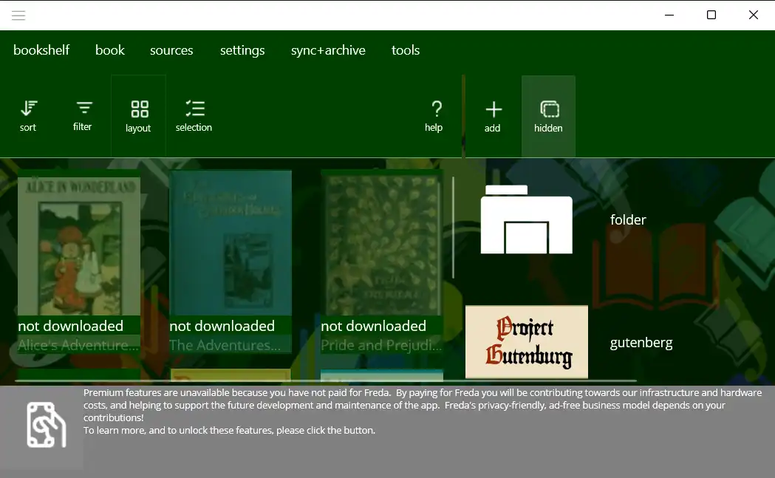Open Alice's Adventures in Wonderland cover

click(x=79, y=251)
